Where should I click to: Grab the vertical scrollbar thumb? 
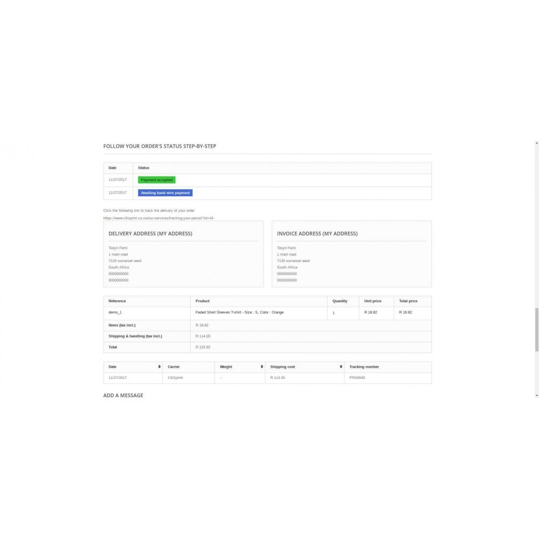point(537,330)
